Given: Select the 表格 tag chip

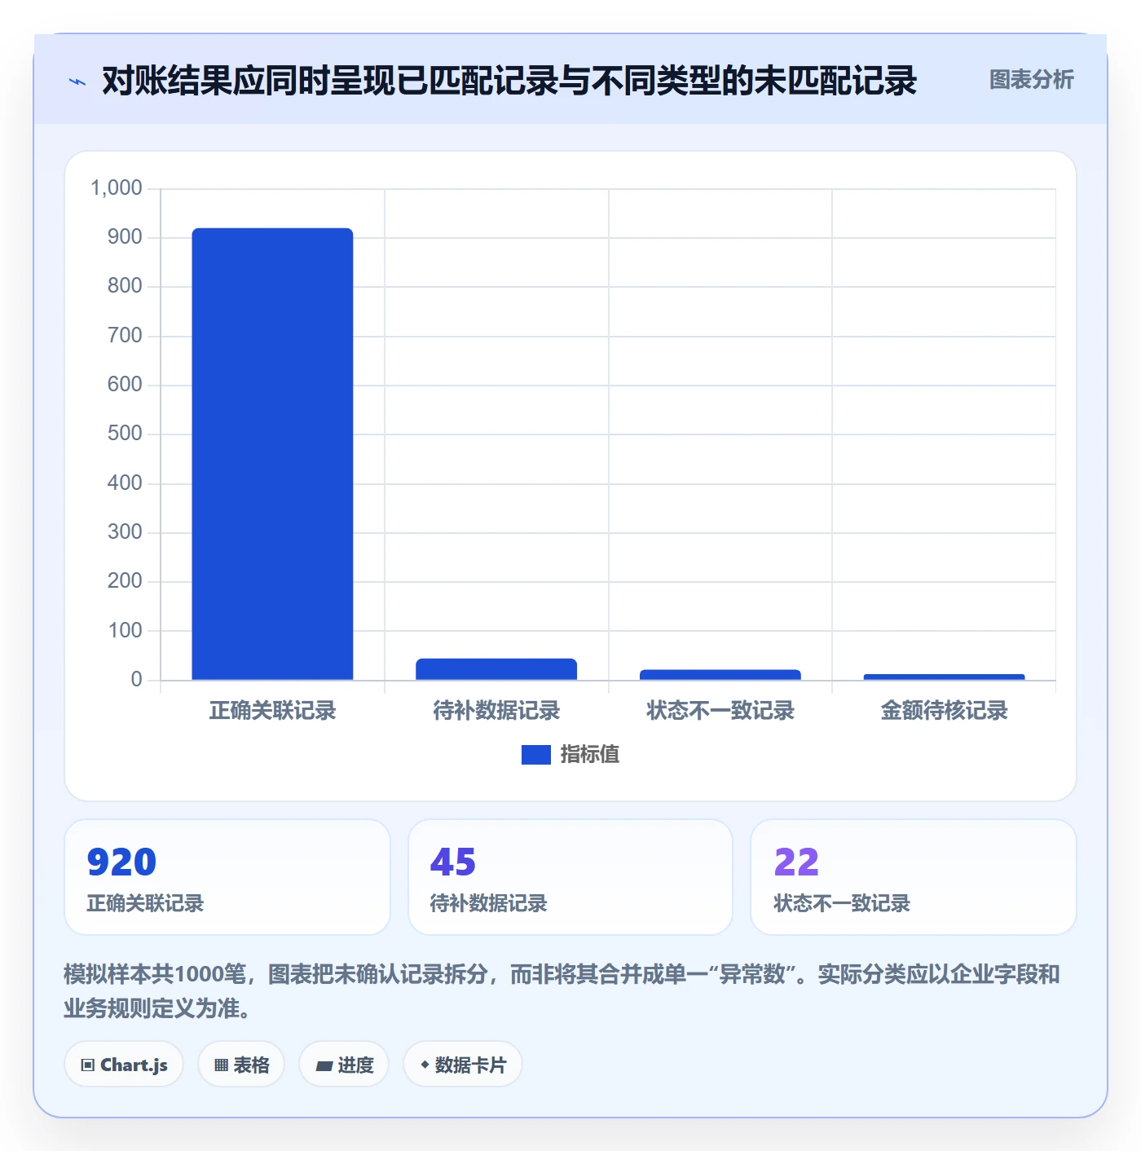Looking at the screenshot, I should pyautogui.click(x=241, y=1065).
